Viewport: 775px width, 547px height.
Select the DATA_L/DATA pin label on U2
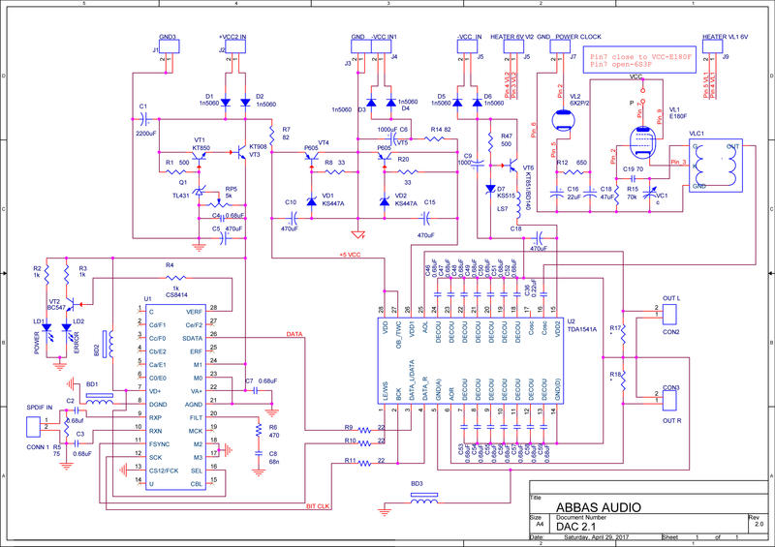pos(411,380)
